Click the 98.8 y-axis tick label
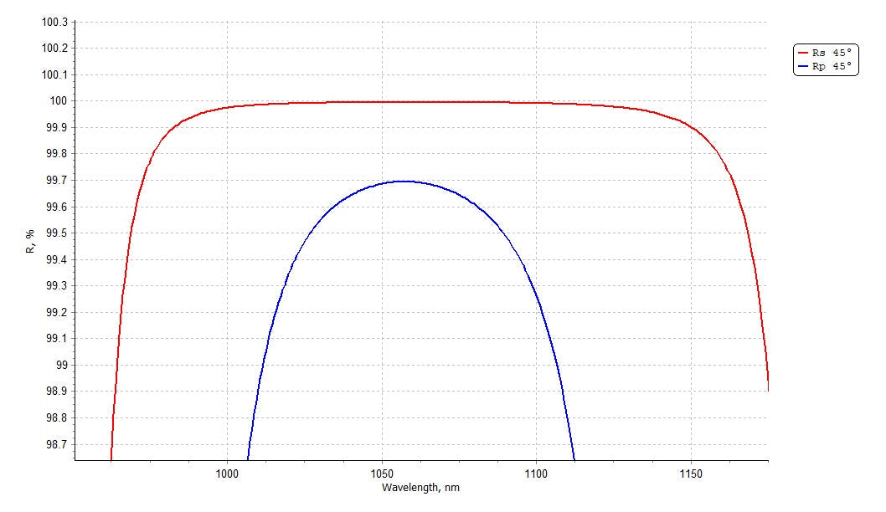886x512 pixels. [x=56, y=418]
